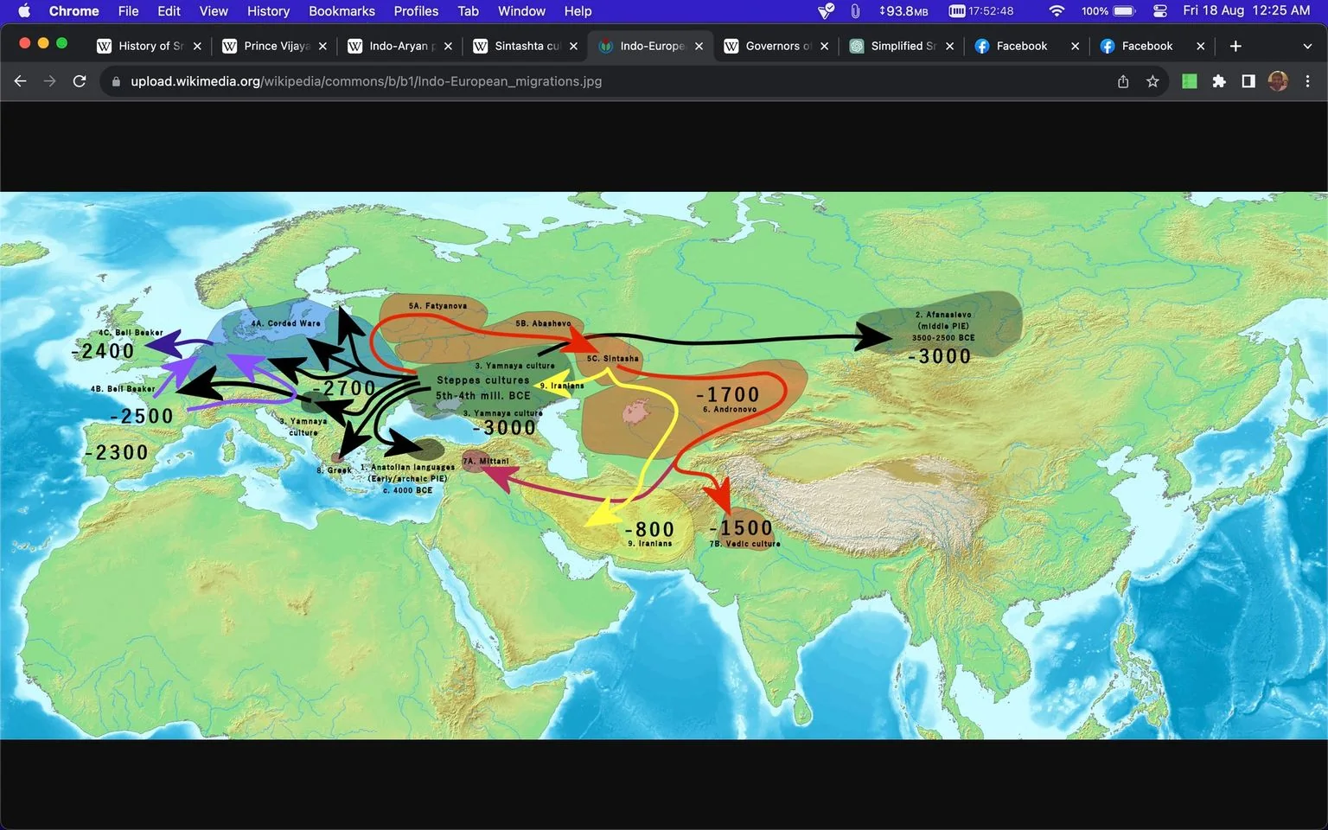This screenshot has height=830, width=1328.
Task: Switch to the Prince Vijaya tab
Action: [x=274, y=46]
